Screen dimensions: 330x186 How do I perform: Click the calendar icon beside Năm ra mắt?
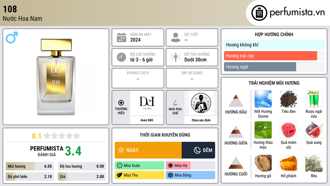[121, 37]
